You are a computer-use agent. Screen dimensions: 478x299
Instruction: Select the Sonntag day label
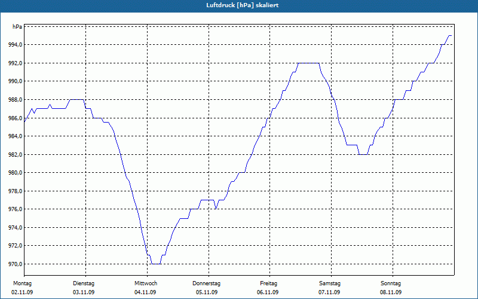(391, 283)
